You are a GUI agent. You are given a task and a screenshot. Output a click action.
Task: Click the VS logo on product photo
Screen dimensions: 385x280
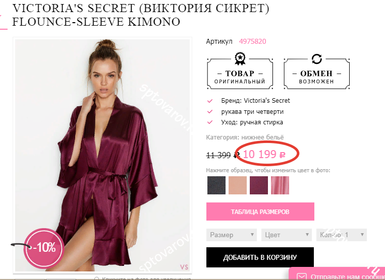[x=184, y=267]
